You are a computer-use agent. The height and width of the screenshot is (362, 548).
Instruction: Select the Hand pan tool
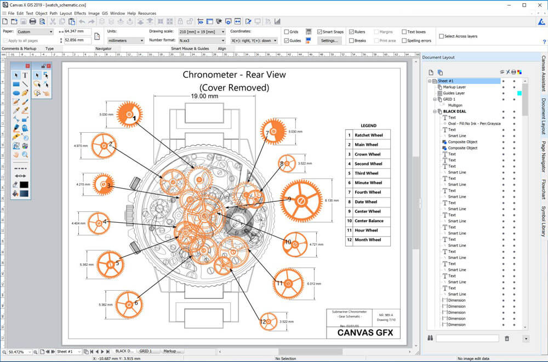(x=16, y=155)
